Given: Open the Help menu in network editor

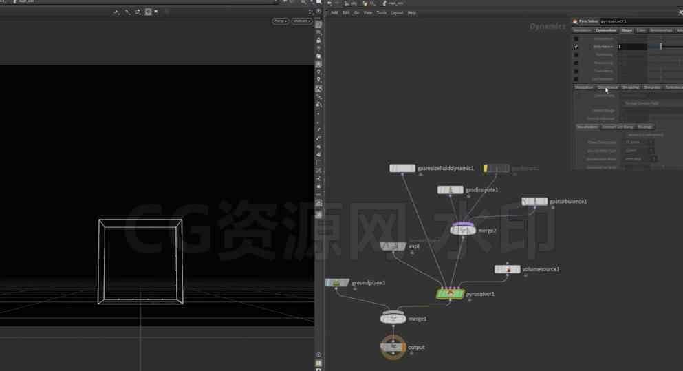Looking at the screenshot, I should coord(411,13).
